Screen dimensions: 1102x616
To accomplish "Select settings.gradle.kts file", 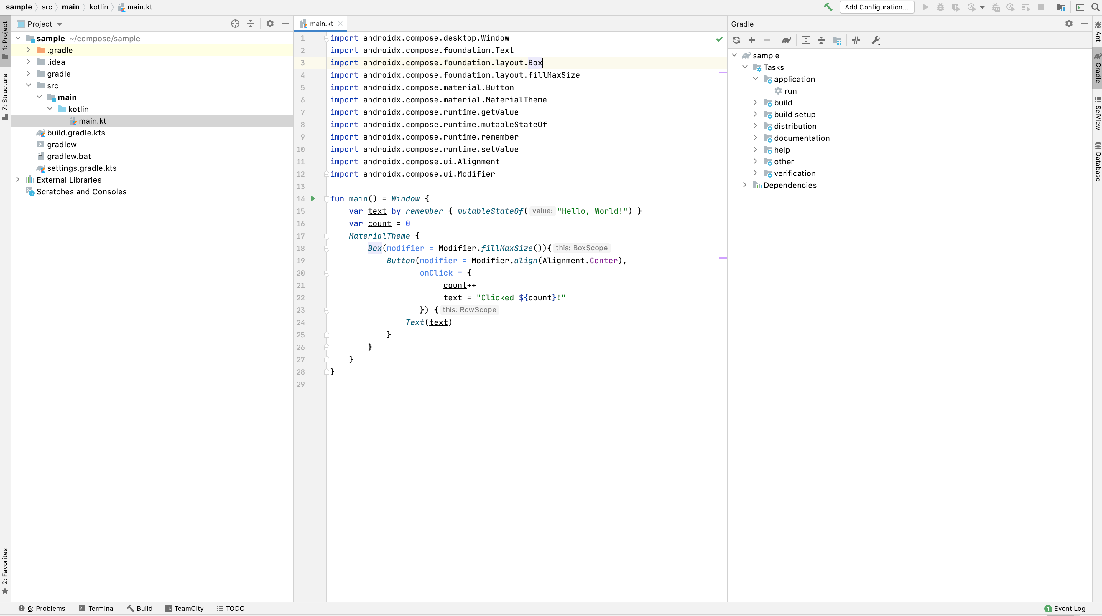I will [81, 168].
